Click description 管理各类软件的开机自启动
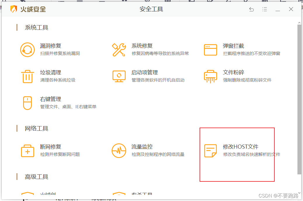The height and width of the screenshot is (201, 303). 158,80
